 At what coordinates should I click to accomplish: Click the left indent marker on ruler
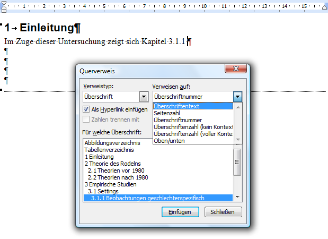(4, 7)
